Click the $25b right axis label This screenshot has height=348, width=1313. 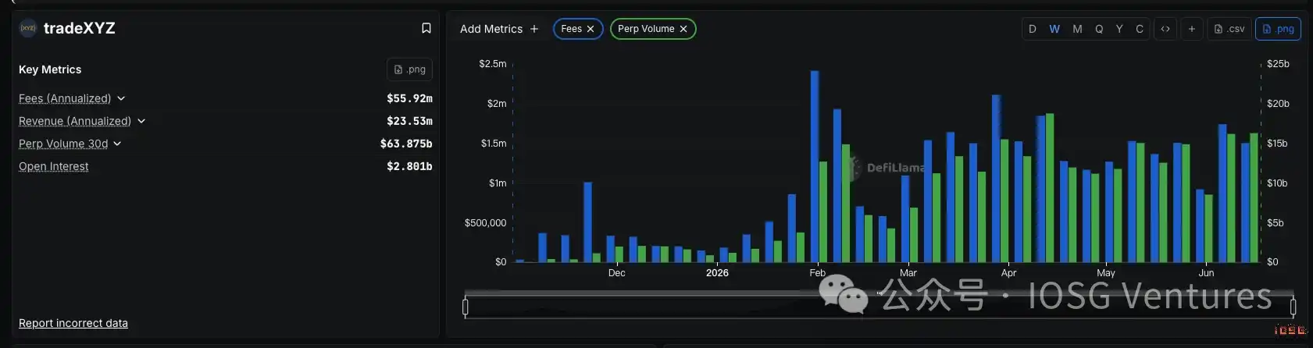[x=1278, y=64]
